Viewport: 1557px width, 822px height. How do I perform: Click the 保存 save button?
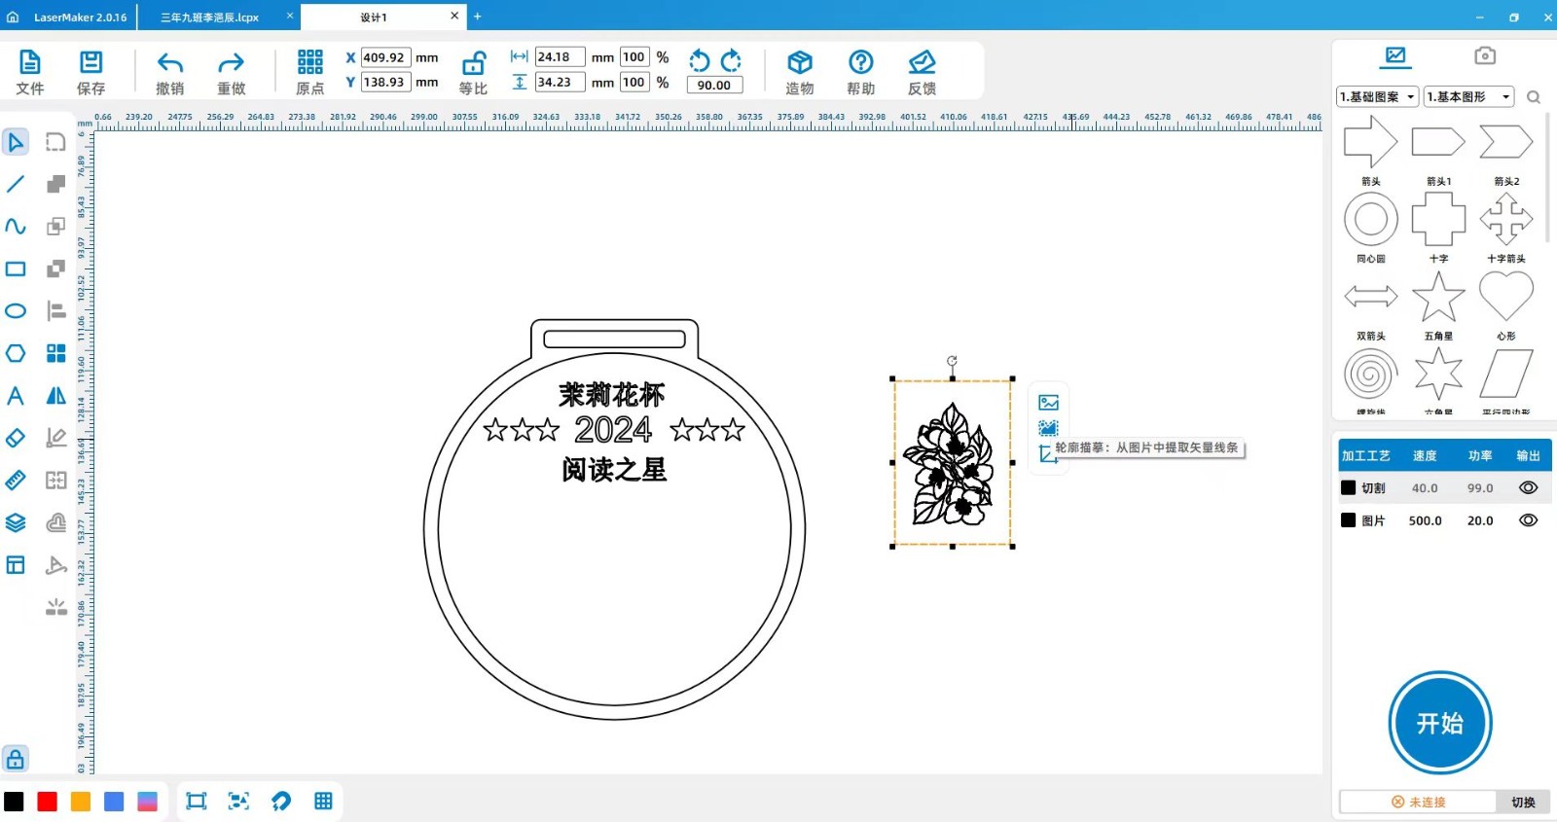91,72
